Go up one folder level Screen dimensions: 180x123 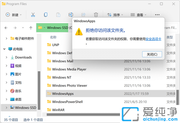[31, 28]
